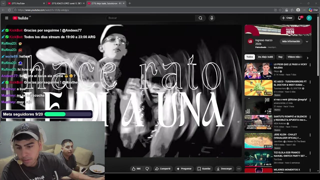Open TIZI ELOLA B2B video thumbnail
Screen dimensions: 320x180
tap(258, 159)
